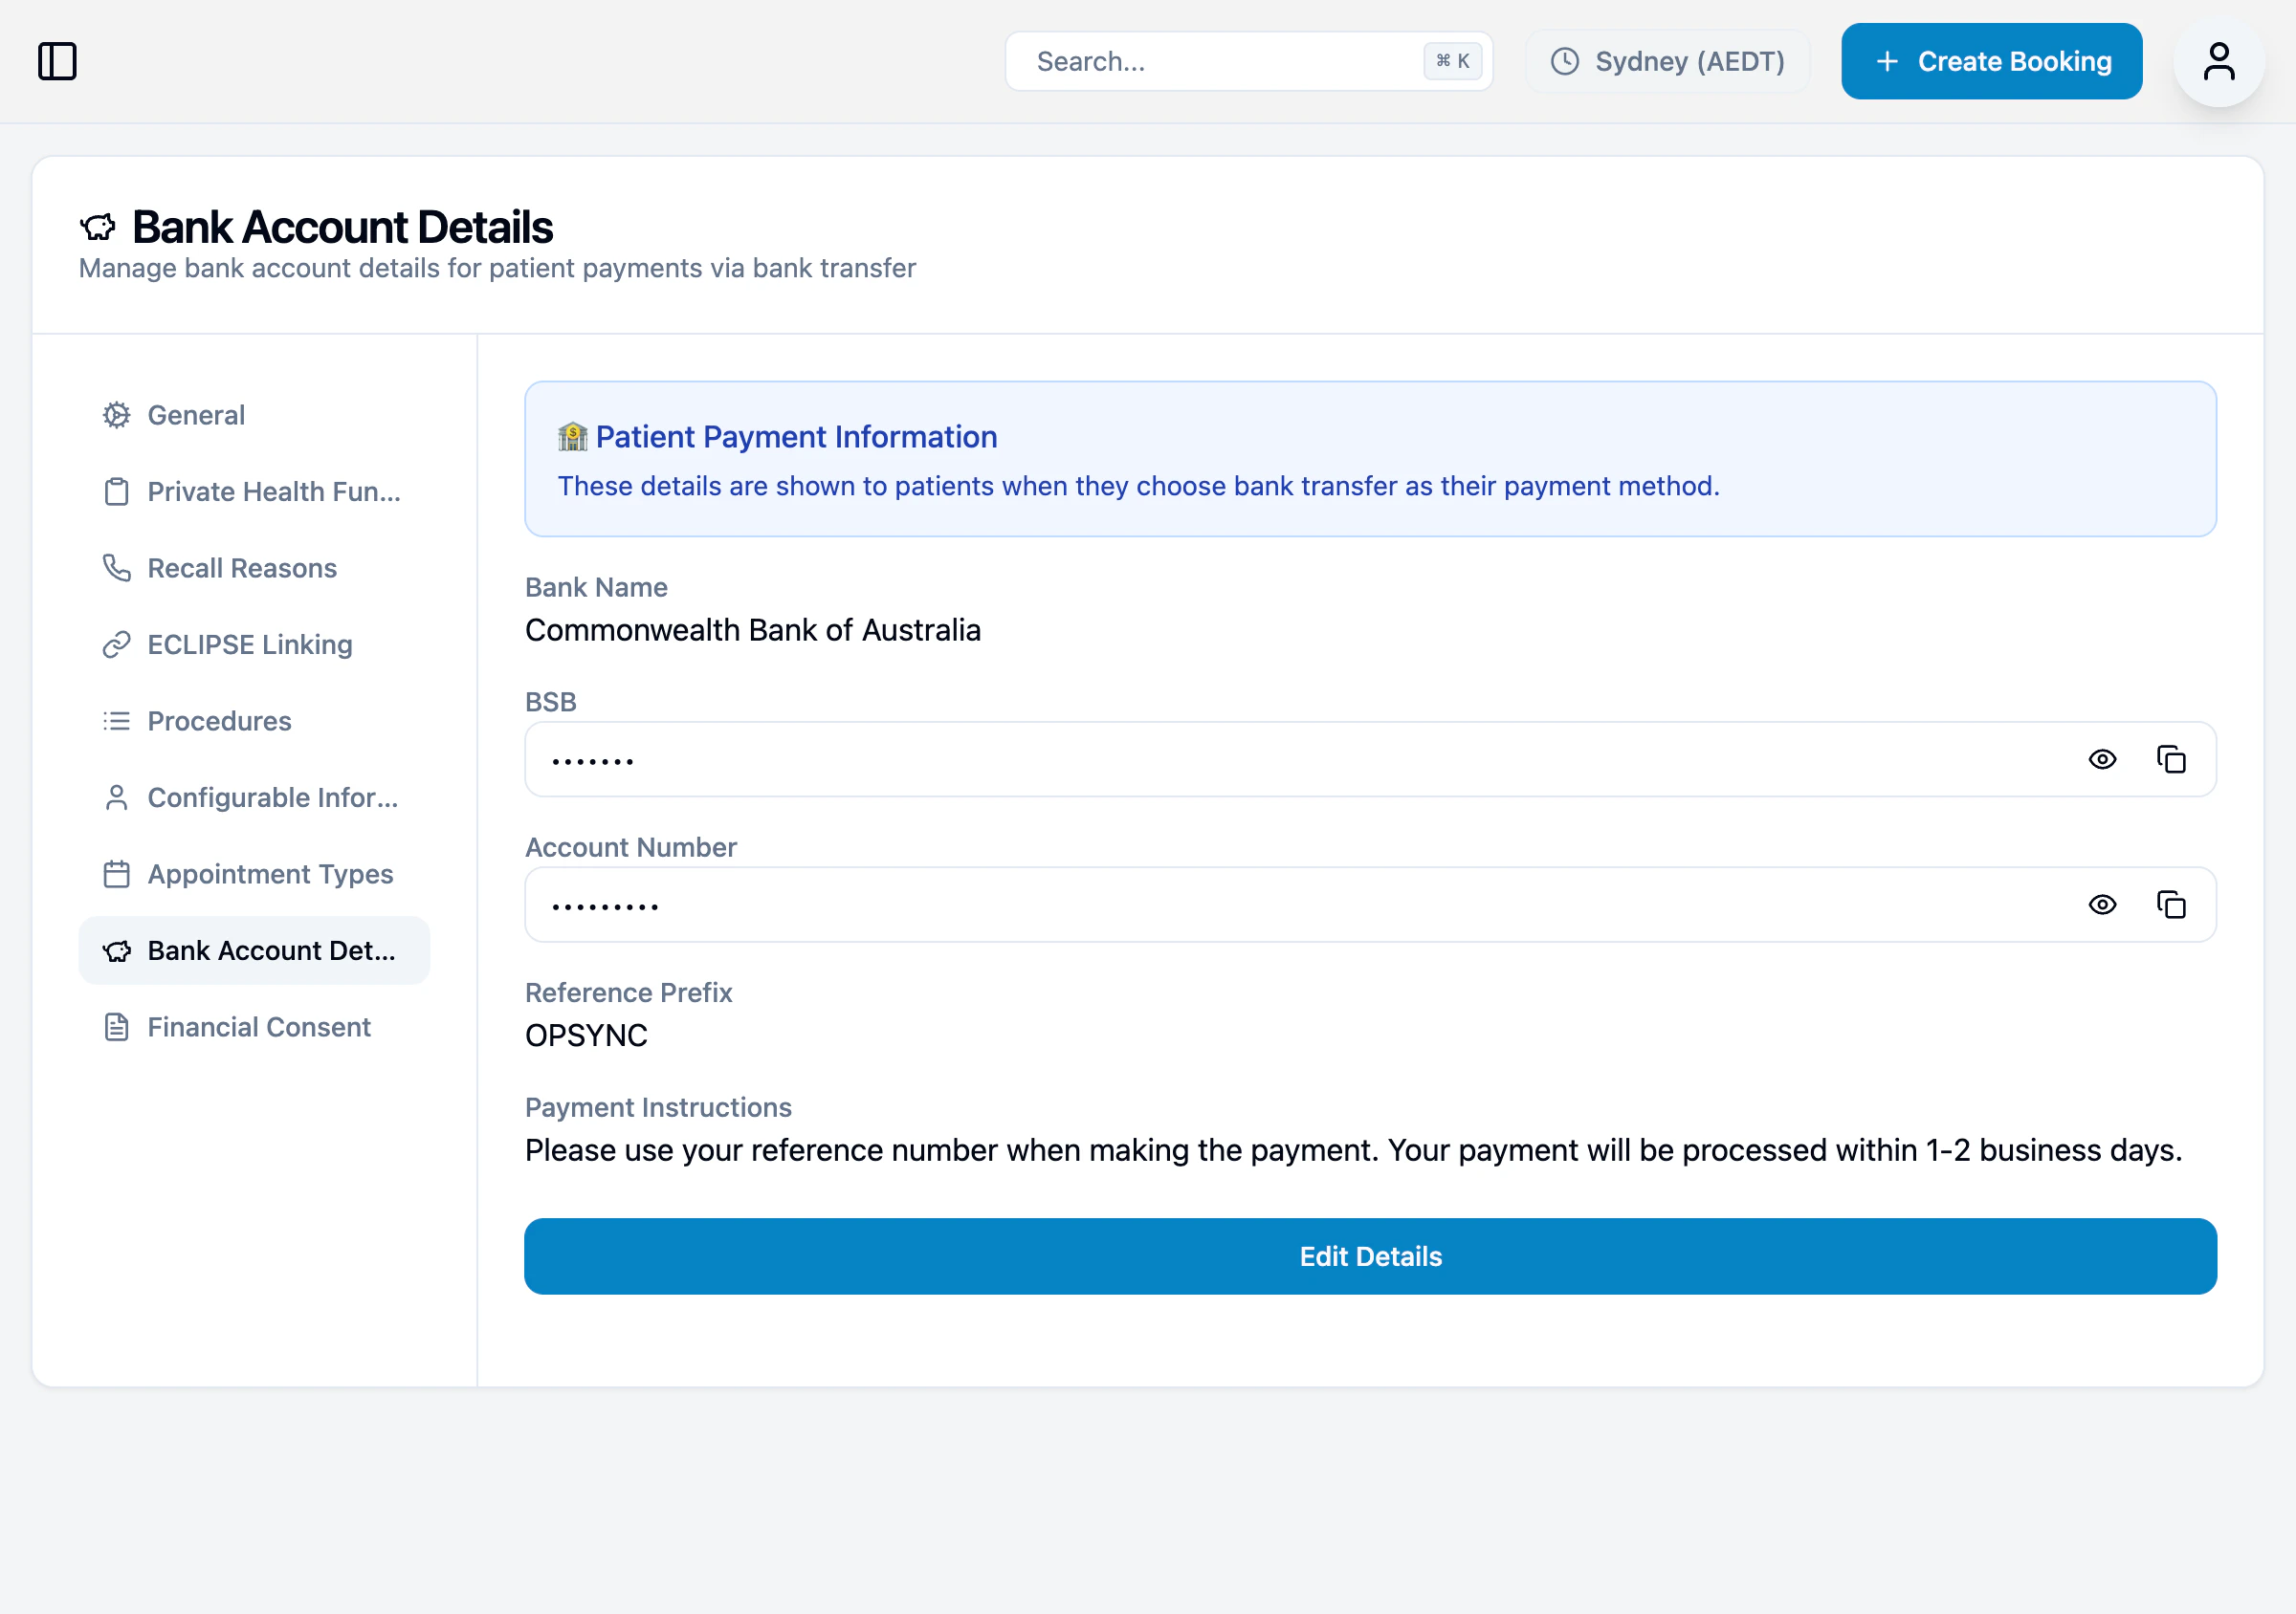Viewport: 2296px width, 1614px height.
Task: Copy the Account Number
Action: click(x=2172, y=905)
